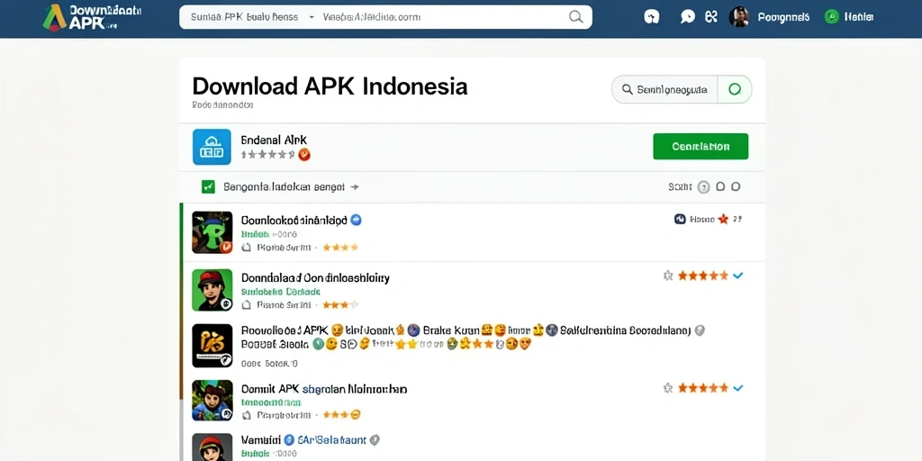Click the blue checkmark on the Donnit APK row
The image size is (922, 461).
tap(738, 388)
